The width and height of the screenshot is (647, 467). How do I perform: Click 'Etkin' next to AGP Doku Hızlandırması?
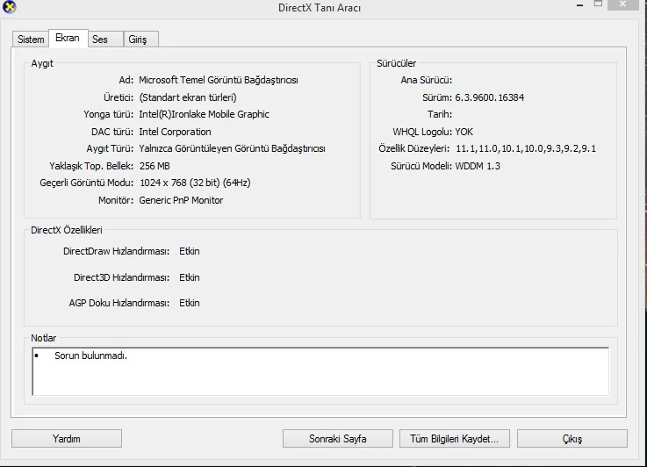(190, 303)
